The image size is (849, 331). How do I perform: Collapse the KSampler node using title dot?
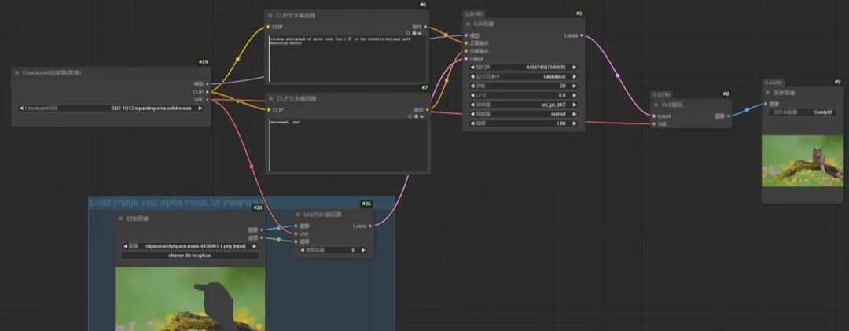click(469, 24)
